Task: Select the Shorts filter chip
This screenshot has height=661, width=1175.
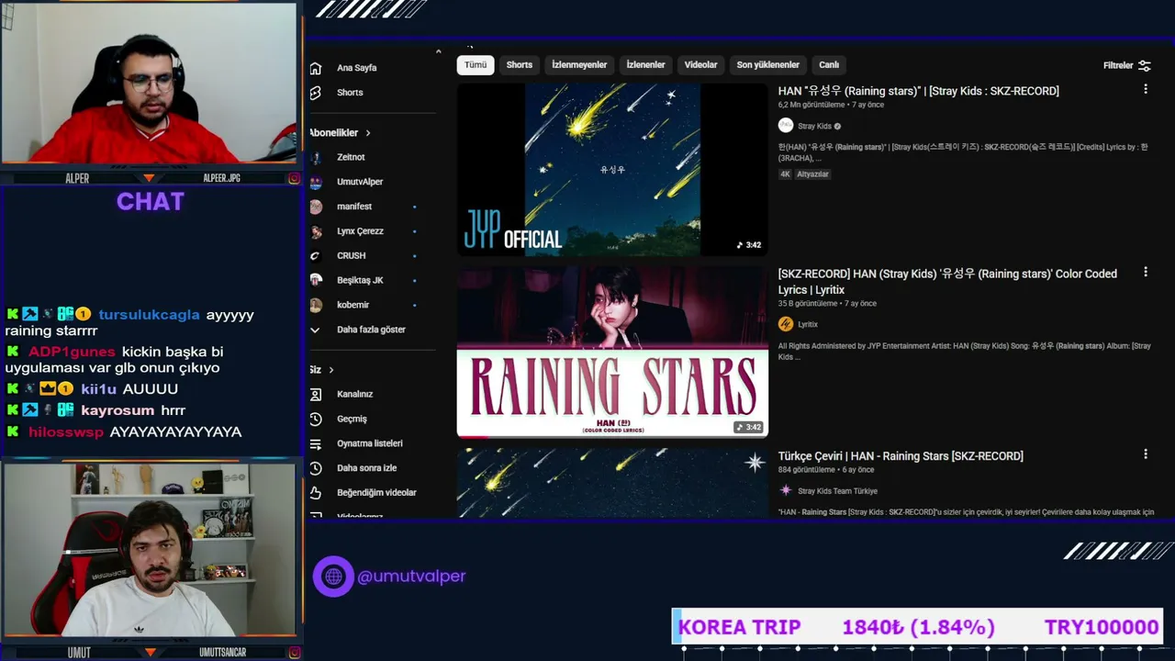Action: (x=520, y=65)
